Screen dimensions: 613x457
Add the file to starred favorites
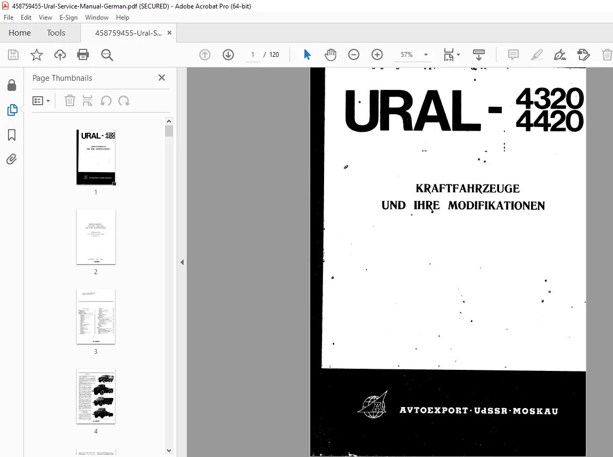pos(36,55)
